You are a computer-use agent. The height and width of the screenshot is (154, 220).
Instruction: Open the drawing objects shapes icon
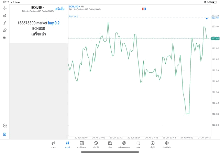click(5, 30)
